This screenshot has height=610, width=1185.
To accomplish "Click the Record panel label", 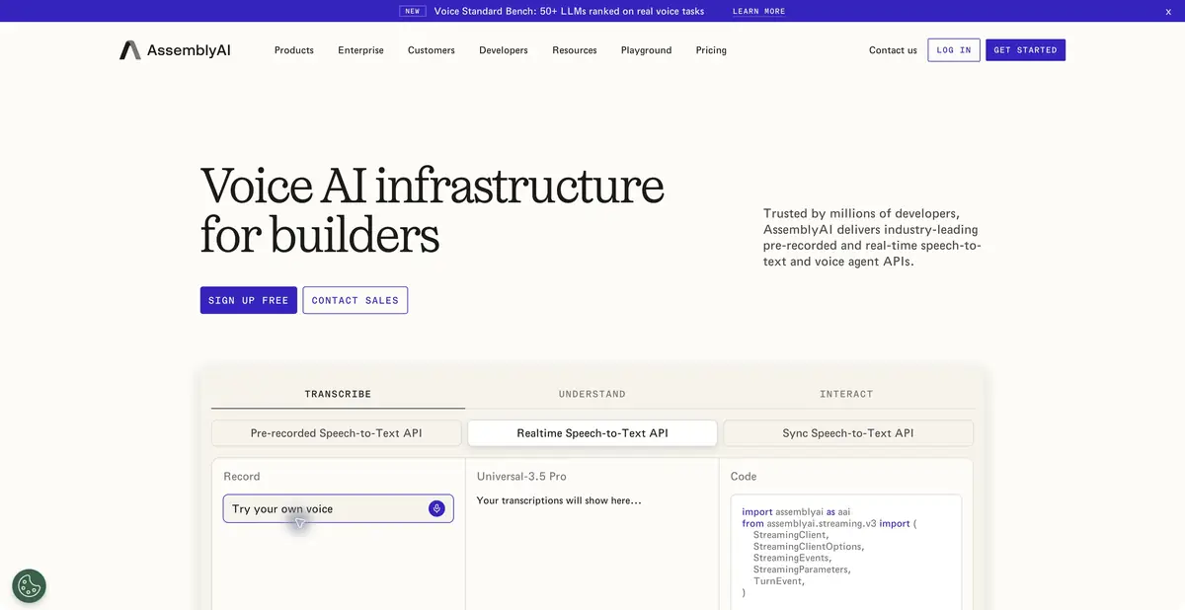I will [242, 477].
